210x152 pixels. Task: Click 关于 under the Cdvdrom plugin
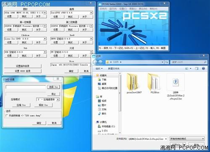click(40, 42)
